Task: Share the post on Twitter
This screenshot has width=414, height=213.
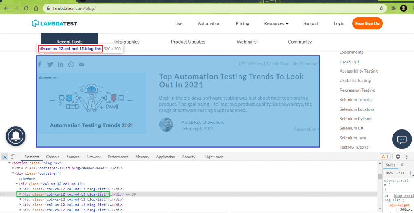Action: coord(50,64)
